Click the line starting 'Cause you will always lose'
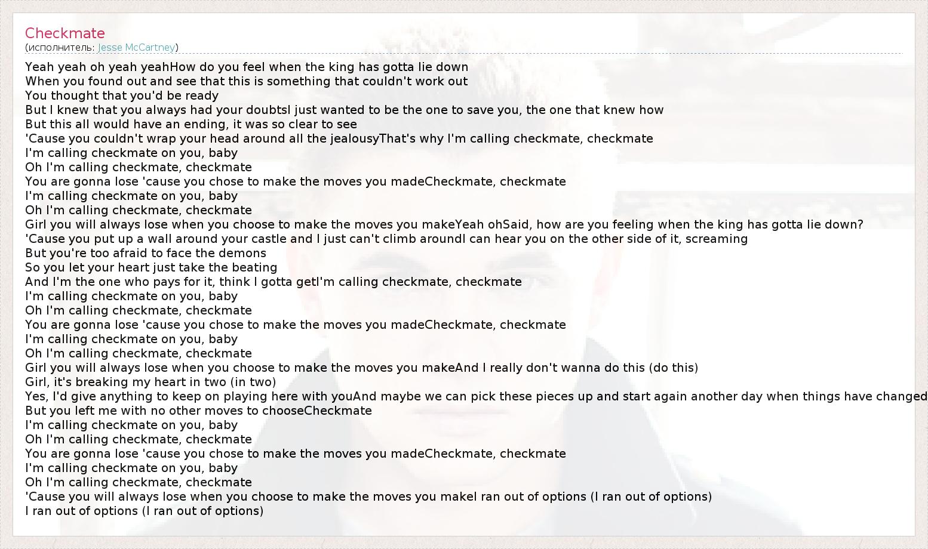 pos(368,496)
